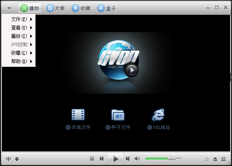
Task: Click the play button on the GVOD globe logo
Action: point(132,70)
